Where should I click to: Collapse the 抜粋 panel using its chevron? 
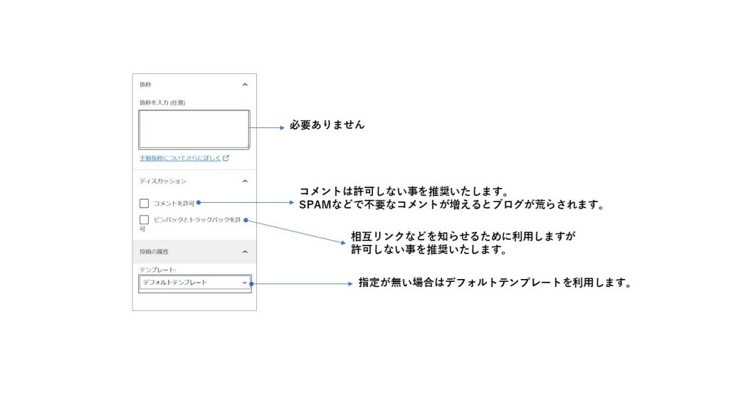pos(245,85)
